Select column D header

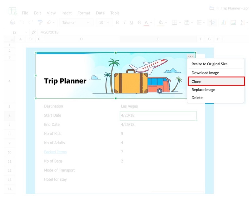[81, 39]
